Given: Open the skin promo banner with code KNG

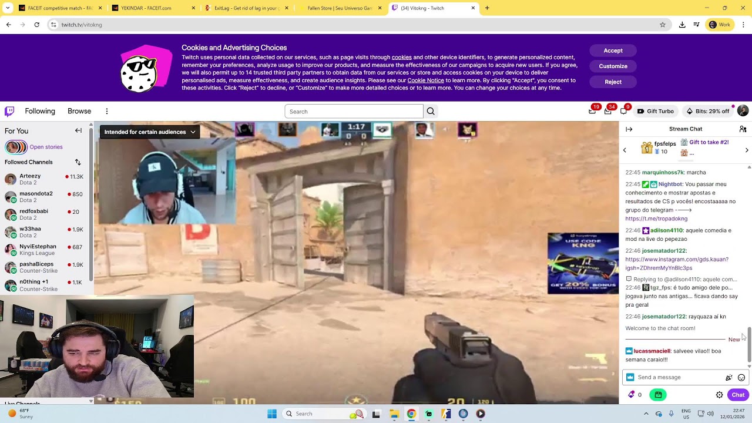Looking at the screenshot, I should tap(583, 263).
